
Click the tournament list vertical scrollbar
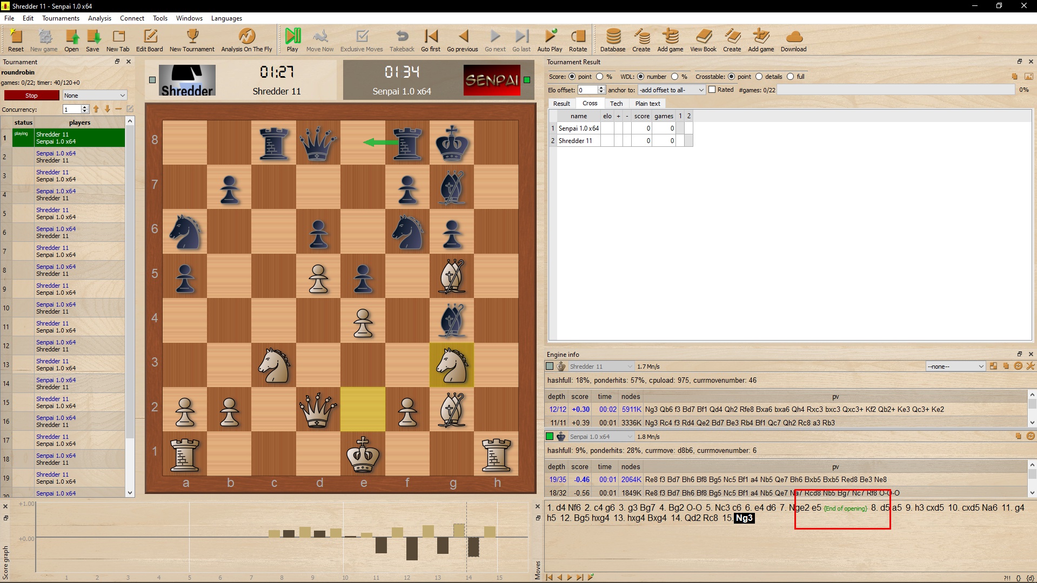point(130,307)
